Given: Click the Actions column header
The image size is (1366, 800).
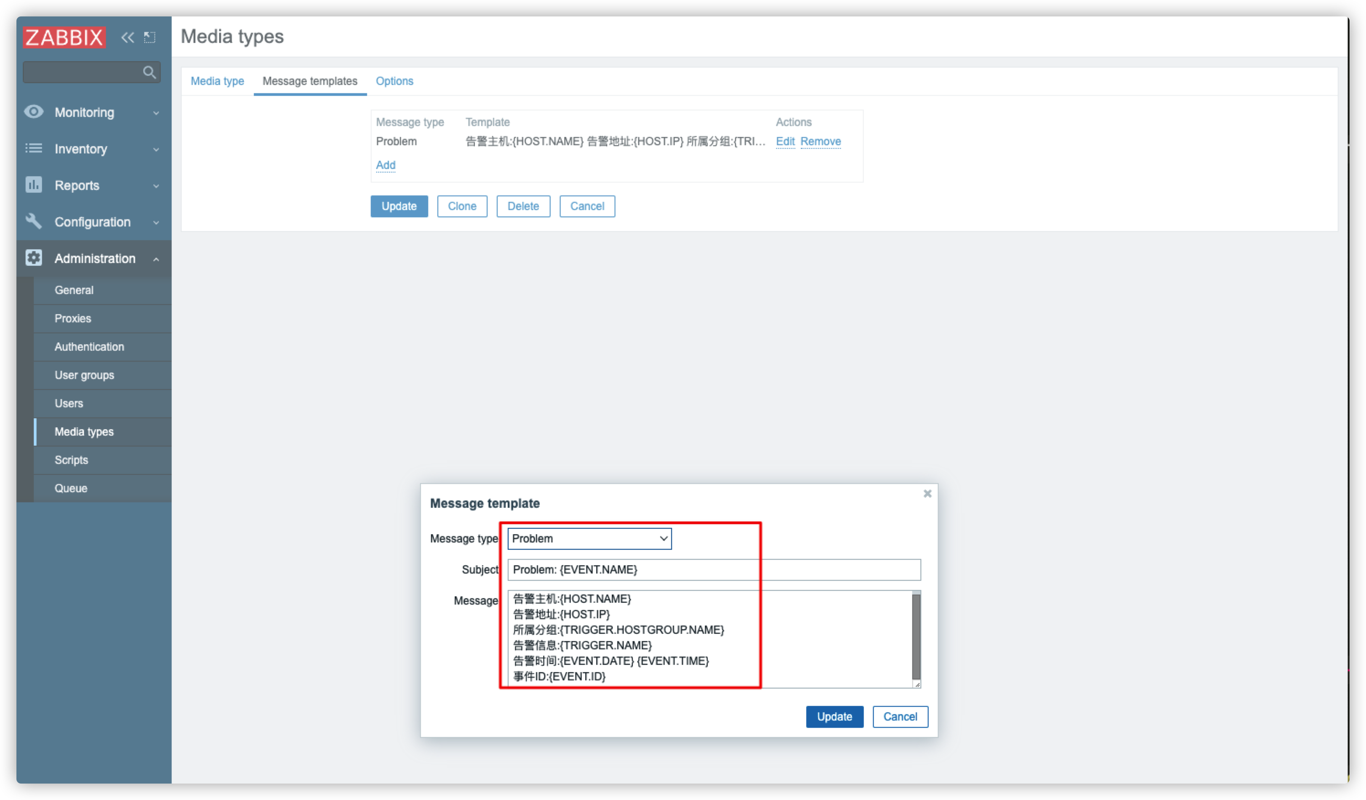Looking at the screenshot, I should (793, 122).
